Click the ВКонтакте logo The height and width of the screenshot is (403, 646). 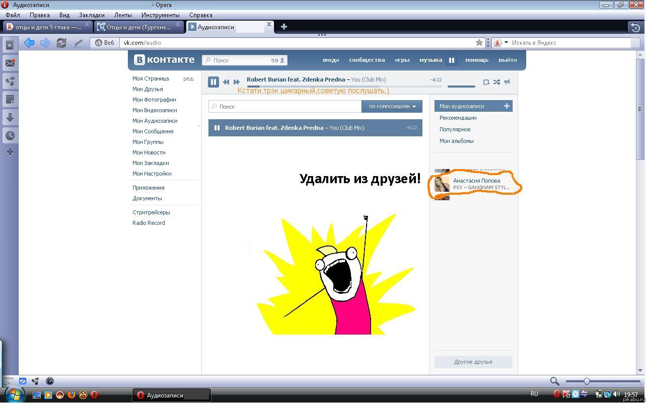point(164,60)
